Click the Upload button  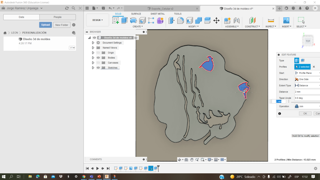45,25
